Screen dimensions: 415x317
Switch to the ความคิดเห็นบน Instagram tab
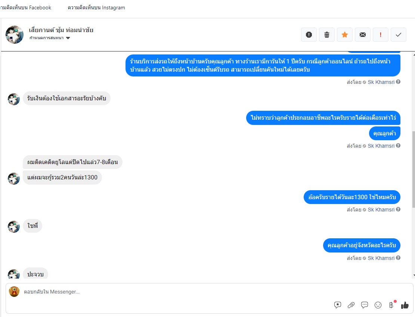(96, 8)
